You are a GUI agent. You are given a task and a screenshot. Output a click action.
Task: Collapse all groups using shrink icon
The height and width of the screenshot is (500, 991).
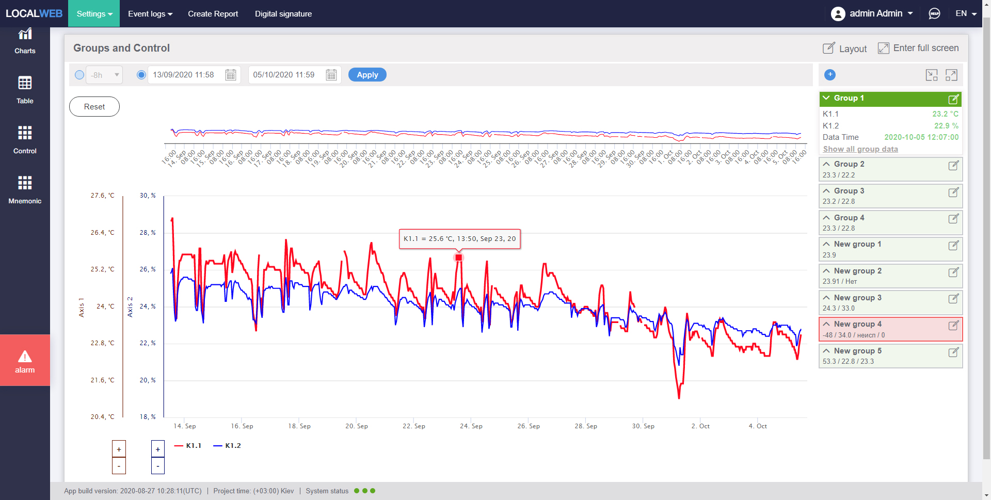(932, 75)
